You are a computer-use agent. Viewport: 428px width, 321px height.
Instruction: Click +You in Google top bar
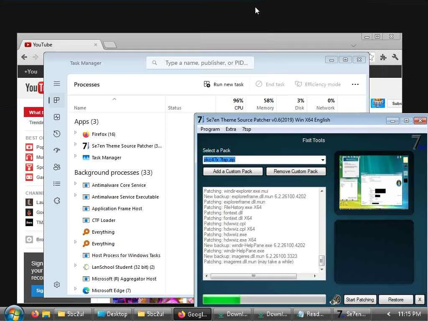point(31,71)
